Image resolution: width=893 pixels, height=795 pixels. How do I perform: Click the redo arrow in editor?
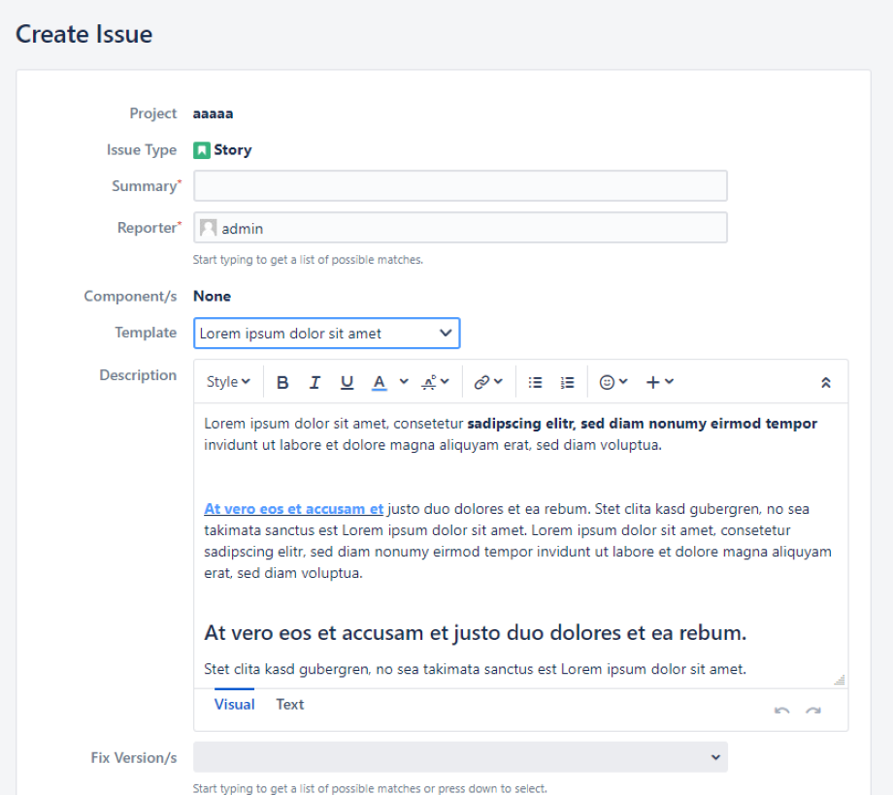[x=813, y=711]
